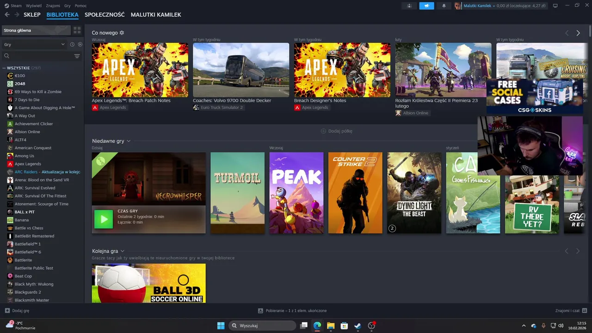Open File Explorer from the taskbar
592x333 pixels.
coord(331,326)
